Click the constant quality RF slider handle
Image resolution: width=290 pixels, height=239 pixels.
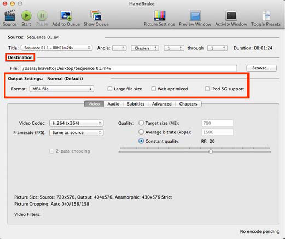pos(211,151)
